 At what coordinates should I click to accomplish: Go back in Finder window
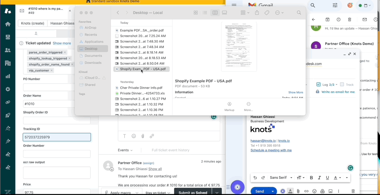(118, 13)
